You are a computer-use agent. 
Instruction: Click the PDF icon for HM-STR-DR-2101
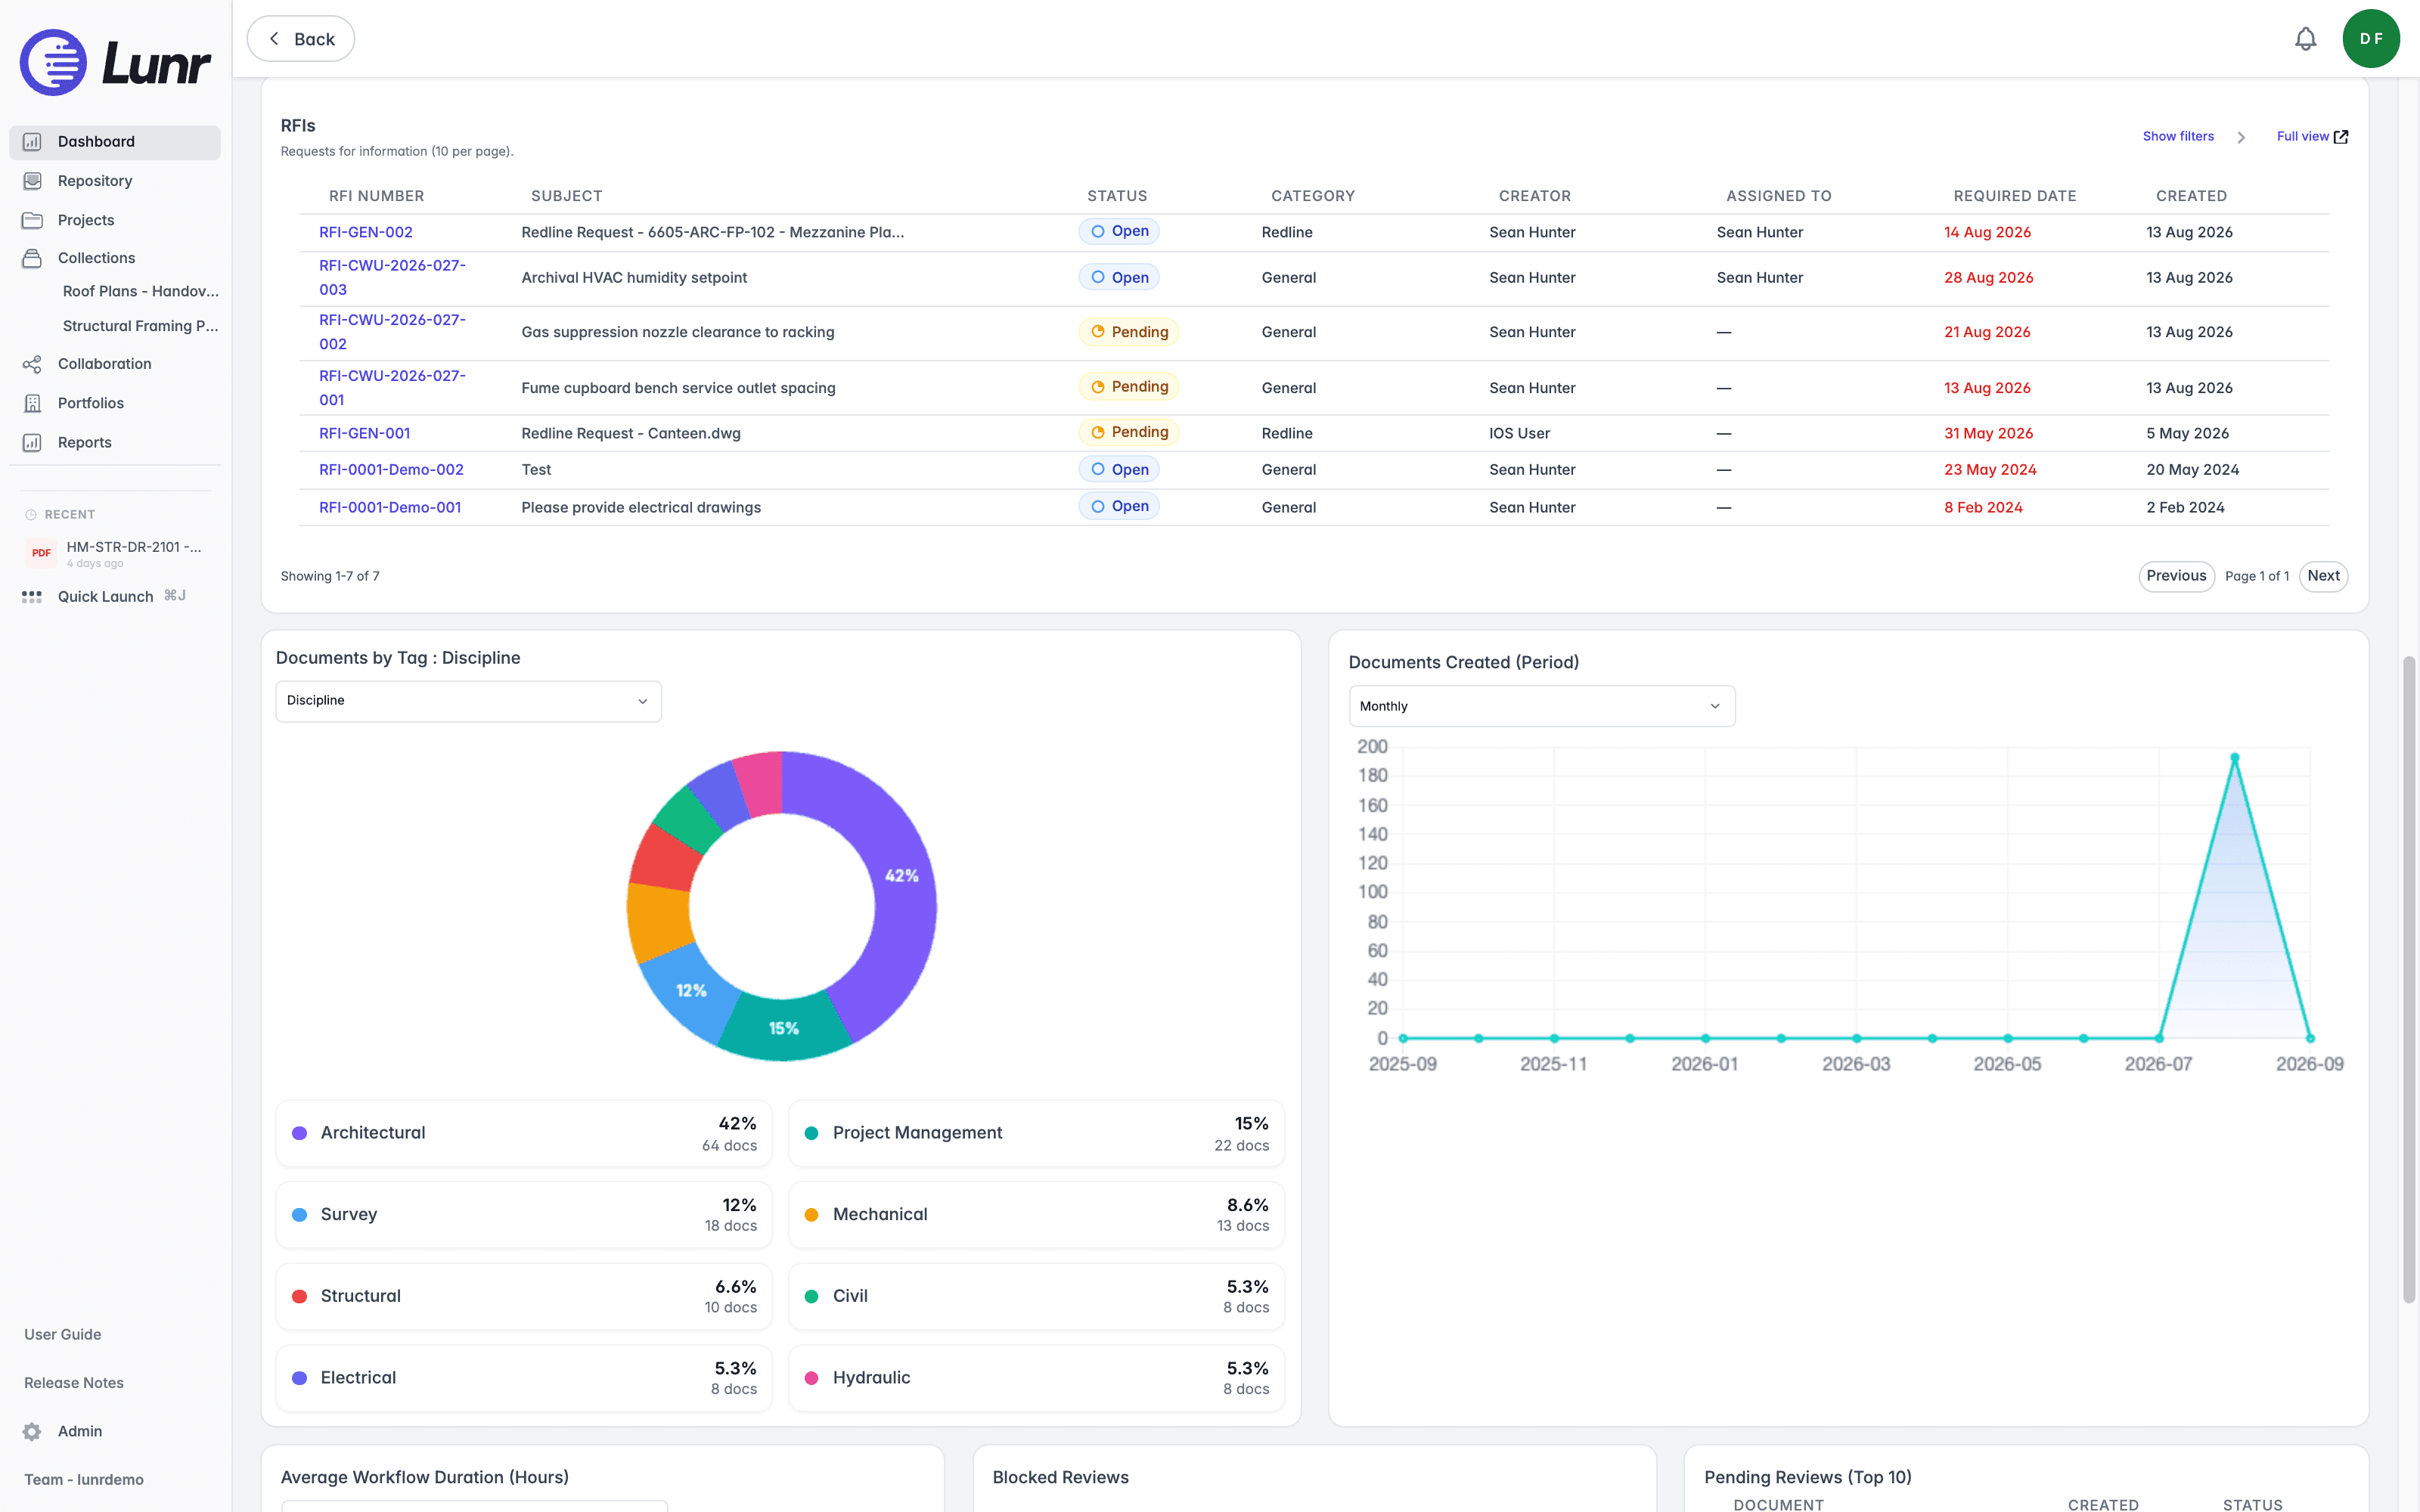(x=41, y=552)
